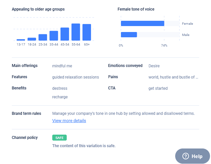Click the 'mindful me' main offering
The height and width of the screenshot is (164, 211).
pos(62,66)
